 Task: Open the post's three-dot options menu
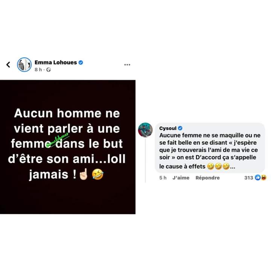[x=127, y=65]
